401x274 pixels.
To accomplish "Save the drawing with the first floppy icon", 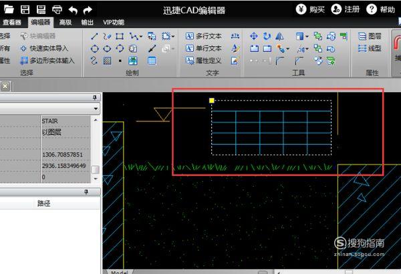I will (x=25, y=10).
